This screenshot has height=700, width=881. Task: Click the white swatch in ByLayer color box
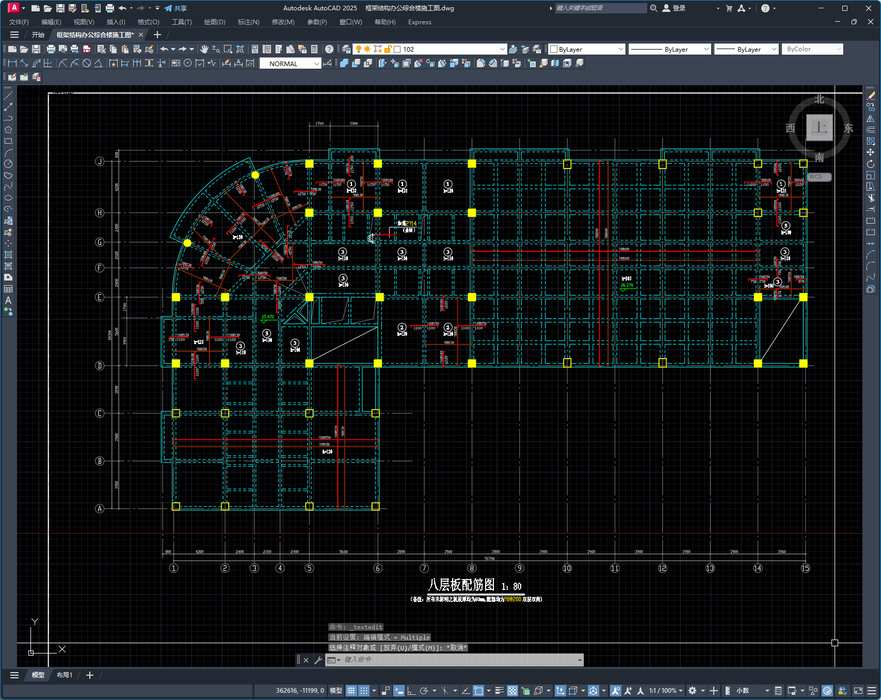554,50
